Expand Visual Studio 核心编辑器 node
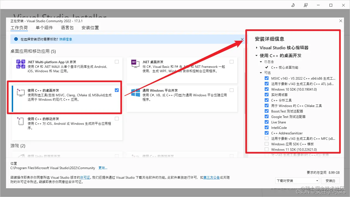The height and width of the screenshot is (197, 350). (256, 48)
